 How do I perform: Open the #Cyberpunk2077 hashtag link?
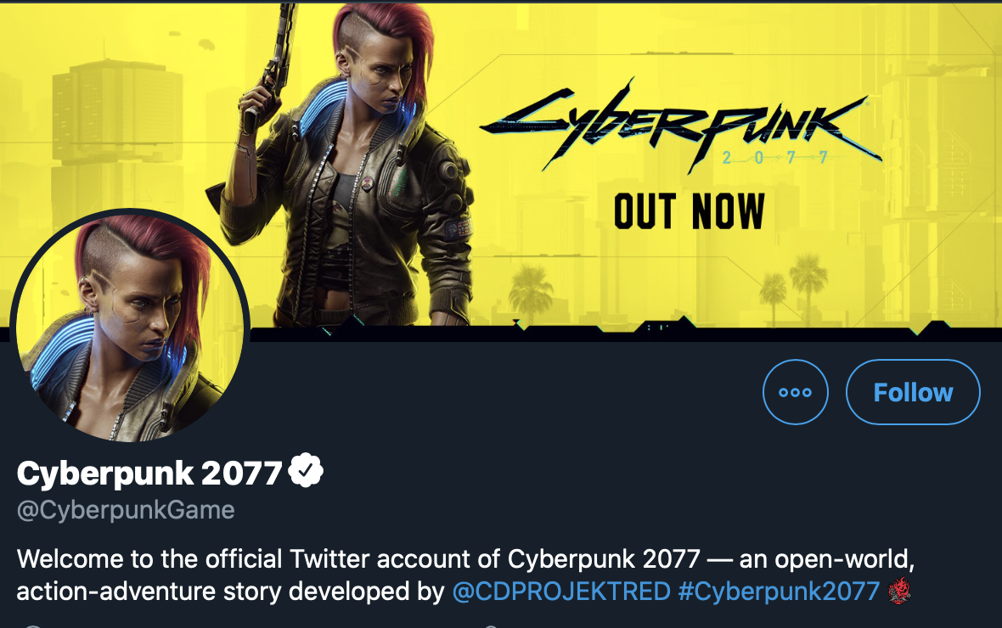click(779, 591)
